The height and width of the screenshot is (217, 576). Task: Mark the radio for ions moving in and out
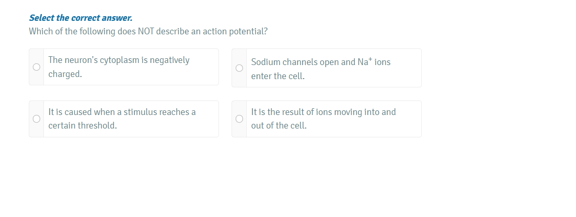pos(239,119)
